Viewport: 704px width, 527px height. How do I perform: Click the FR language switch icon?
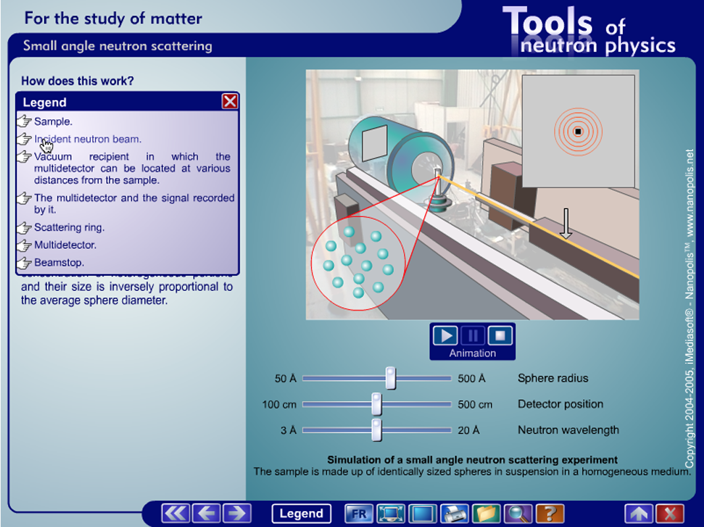(x=359, y=514)
